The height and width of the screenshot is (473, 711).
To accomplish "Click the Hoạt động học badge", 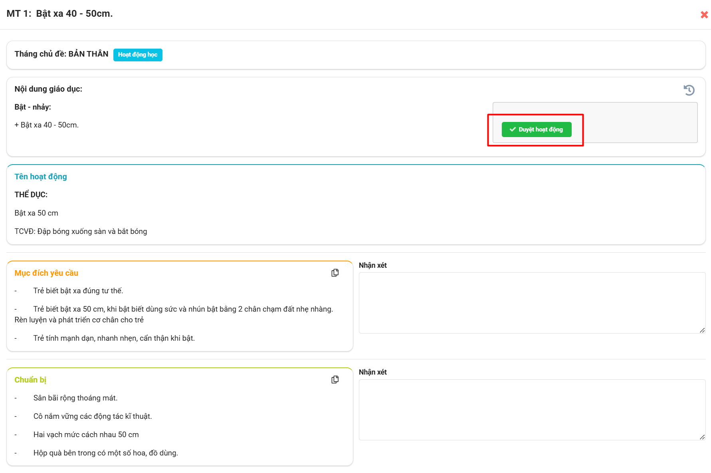I will click(138, 55).
